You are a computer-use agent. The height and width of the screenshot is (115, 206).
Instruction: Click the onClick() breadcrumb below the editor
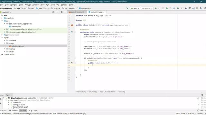(122, 92)
